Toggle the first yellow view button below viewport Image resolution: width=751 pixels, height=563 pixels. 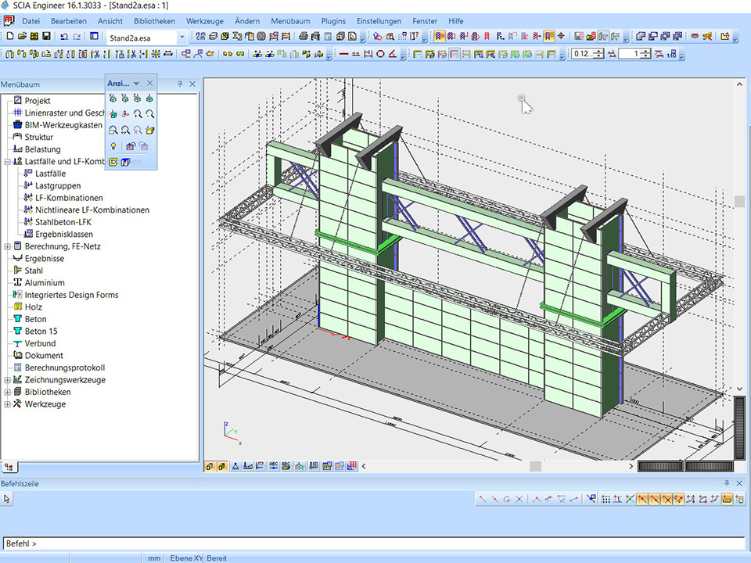pyautogui.click(x=210, y=466)
